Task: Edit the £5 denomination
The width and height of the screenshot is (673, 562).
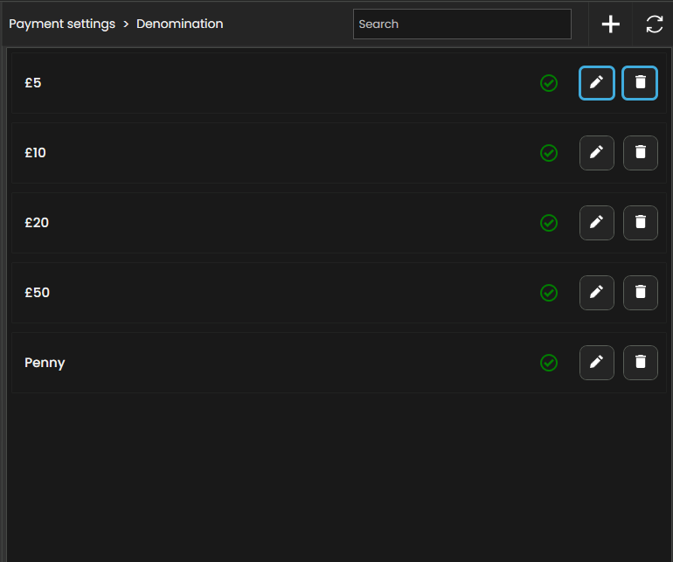Action: [x=596, y=83]
